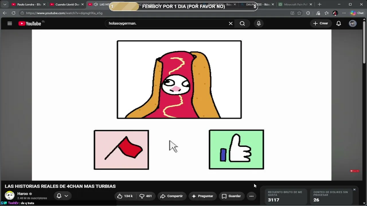Open the Preguntar AI button
The width and height of the screenshot is (367, 206).
[202, 196]
